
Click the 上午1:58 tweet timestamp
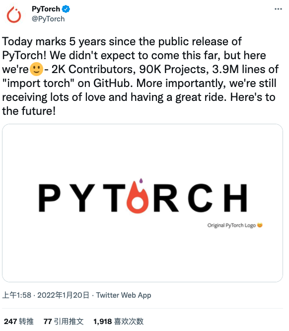tap(17, 295)
